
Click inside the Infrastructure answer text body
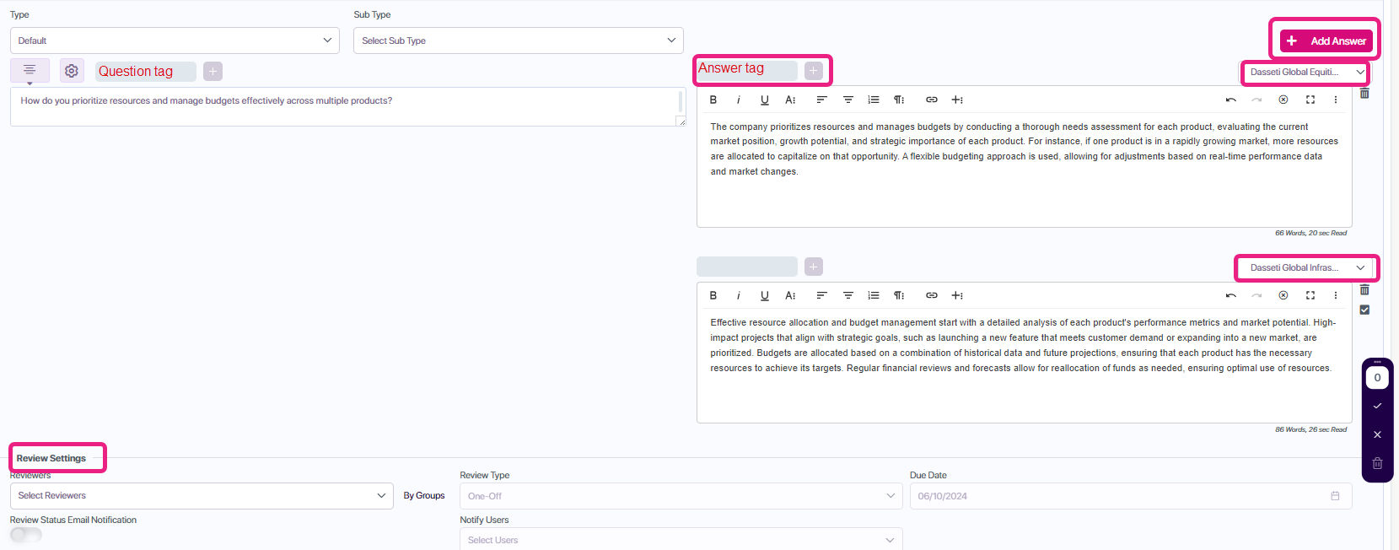(x=1025, y=366)
